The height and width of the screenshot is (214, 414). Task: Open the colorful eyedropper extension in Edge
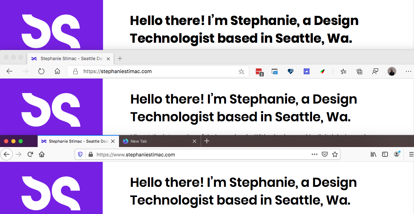322,71
